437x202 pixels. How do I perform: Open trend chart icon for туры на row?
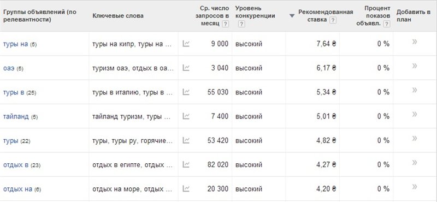[186, 44]
